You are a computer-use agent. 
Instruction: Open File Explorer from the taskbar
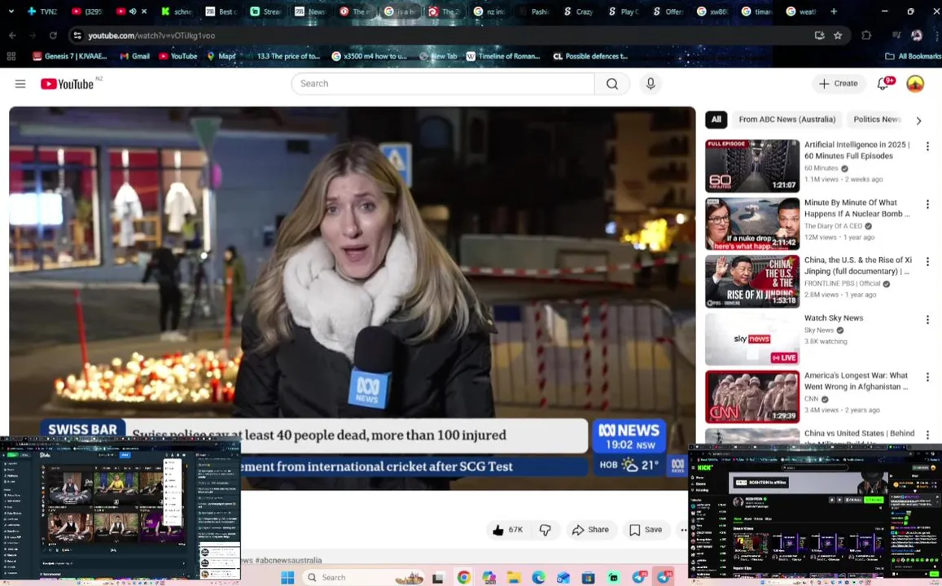click(513, 578)
